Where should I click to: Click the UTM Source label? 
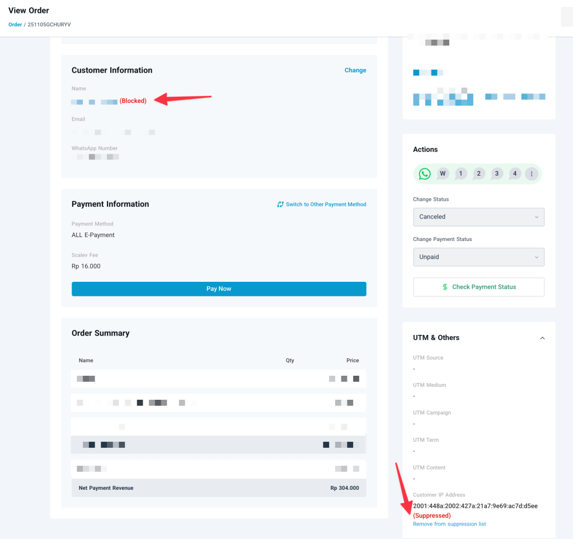[428, 358]
